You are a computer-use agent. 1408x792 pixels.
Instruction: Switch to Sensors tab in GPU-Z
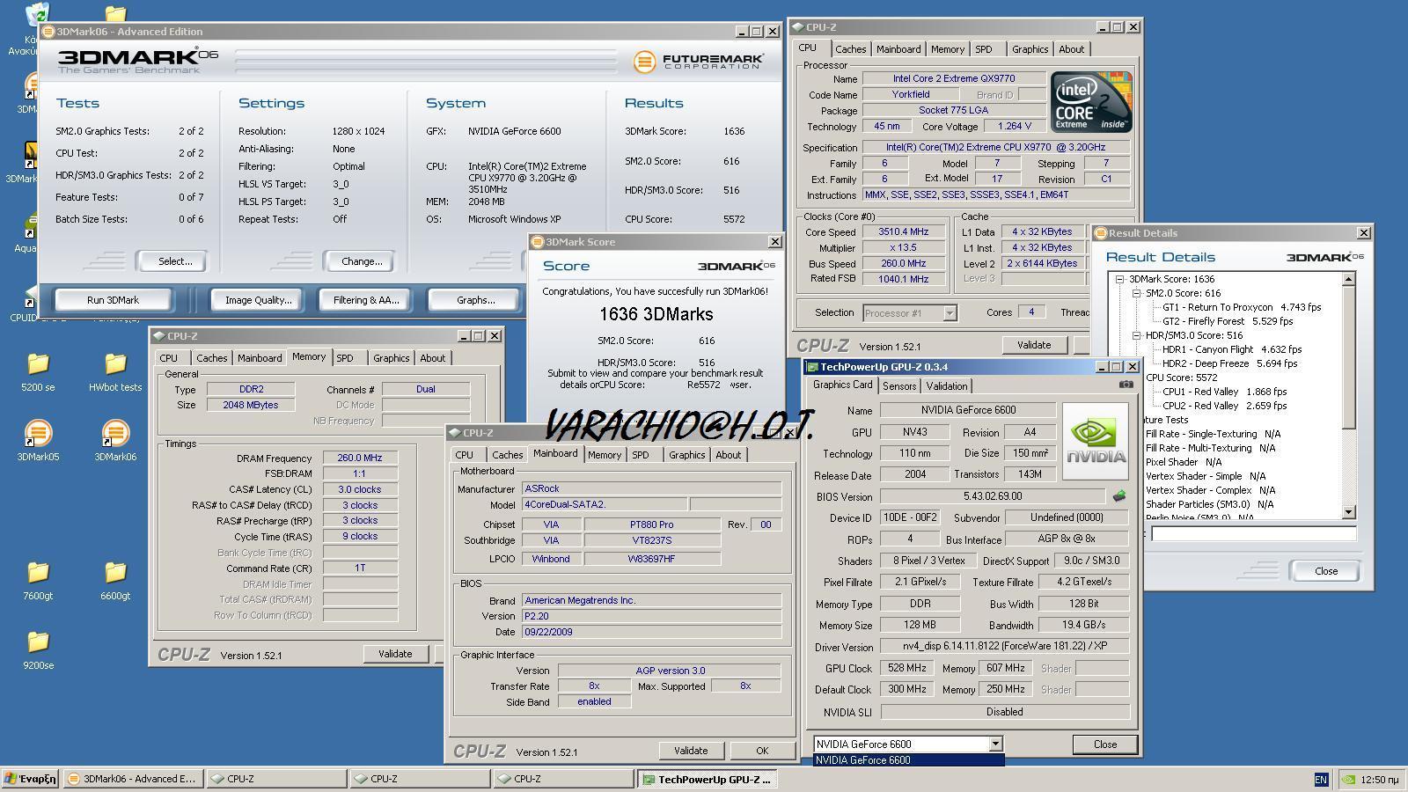click(899, 386)
